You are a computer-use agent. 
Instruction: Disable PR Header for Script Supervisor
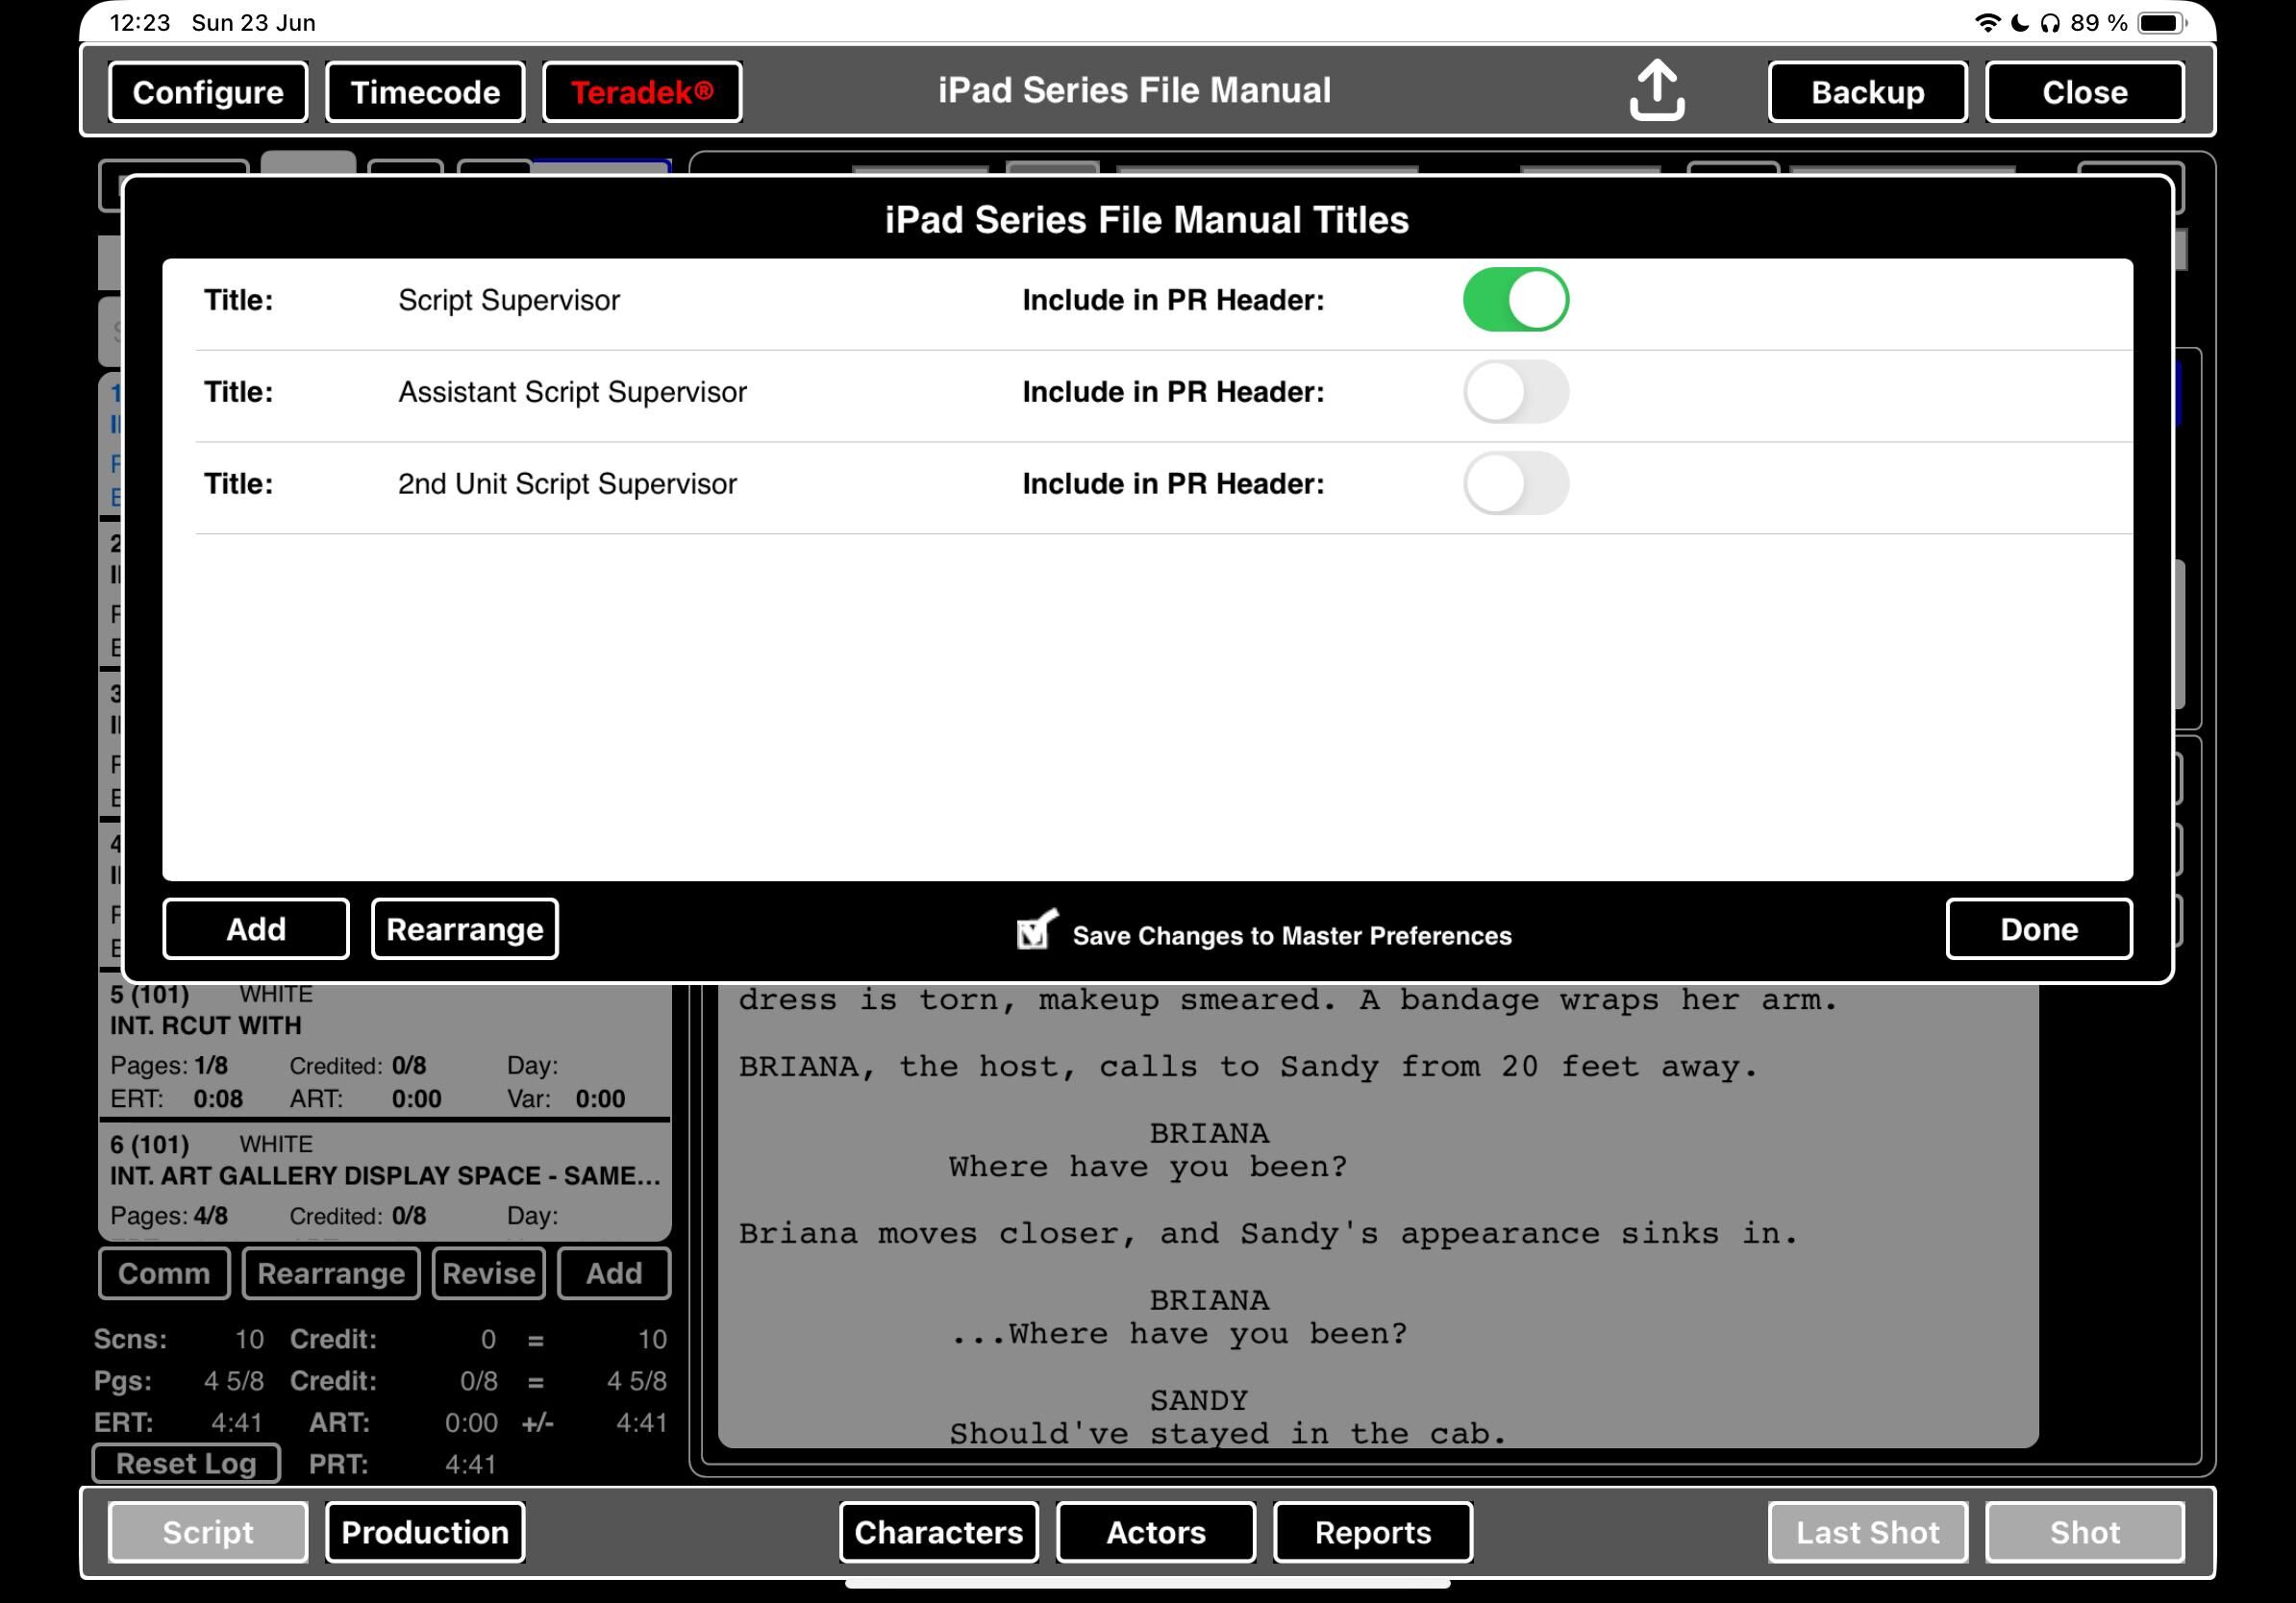(1515, 300)
